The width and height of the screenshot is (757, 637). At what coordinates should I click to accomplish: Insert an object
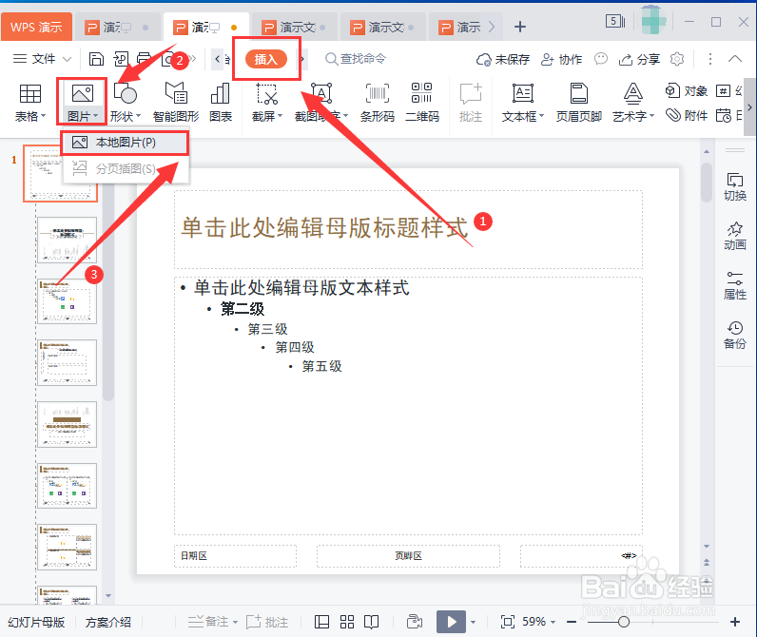click(x=686, y=90)
